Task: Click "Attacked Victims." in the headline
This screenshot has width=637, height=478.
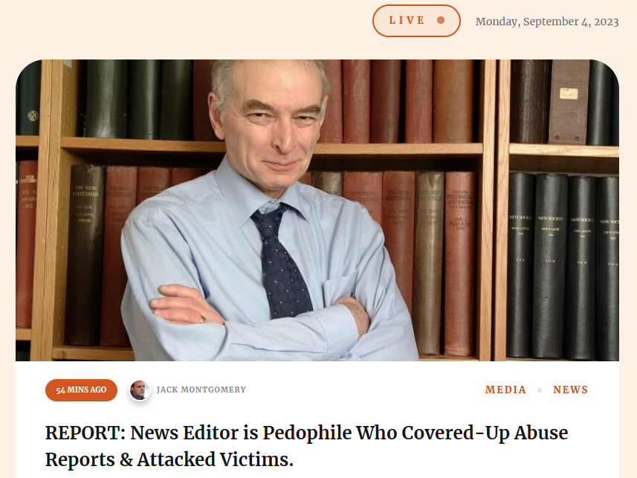Action: [215, 459]
